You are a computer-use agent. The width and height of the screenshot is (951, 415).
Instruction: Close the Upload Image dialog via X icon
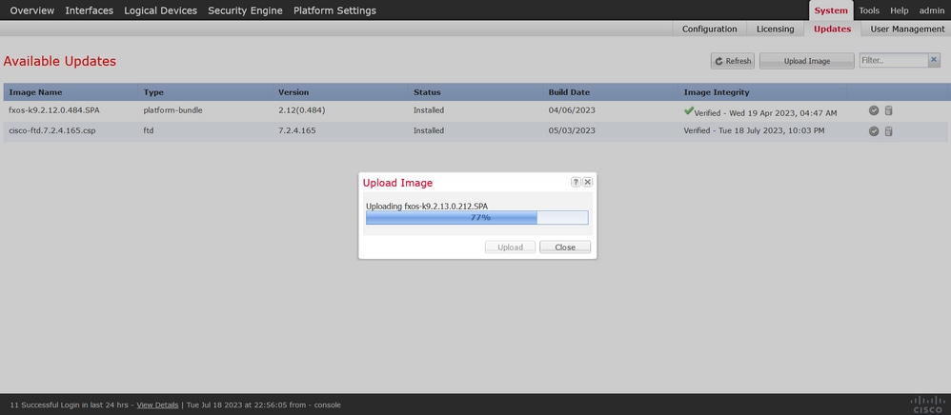click(x=587, y=182)
